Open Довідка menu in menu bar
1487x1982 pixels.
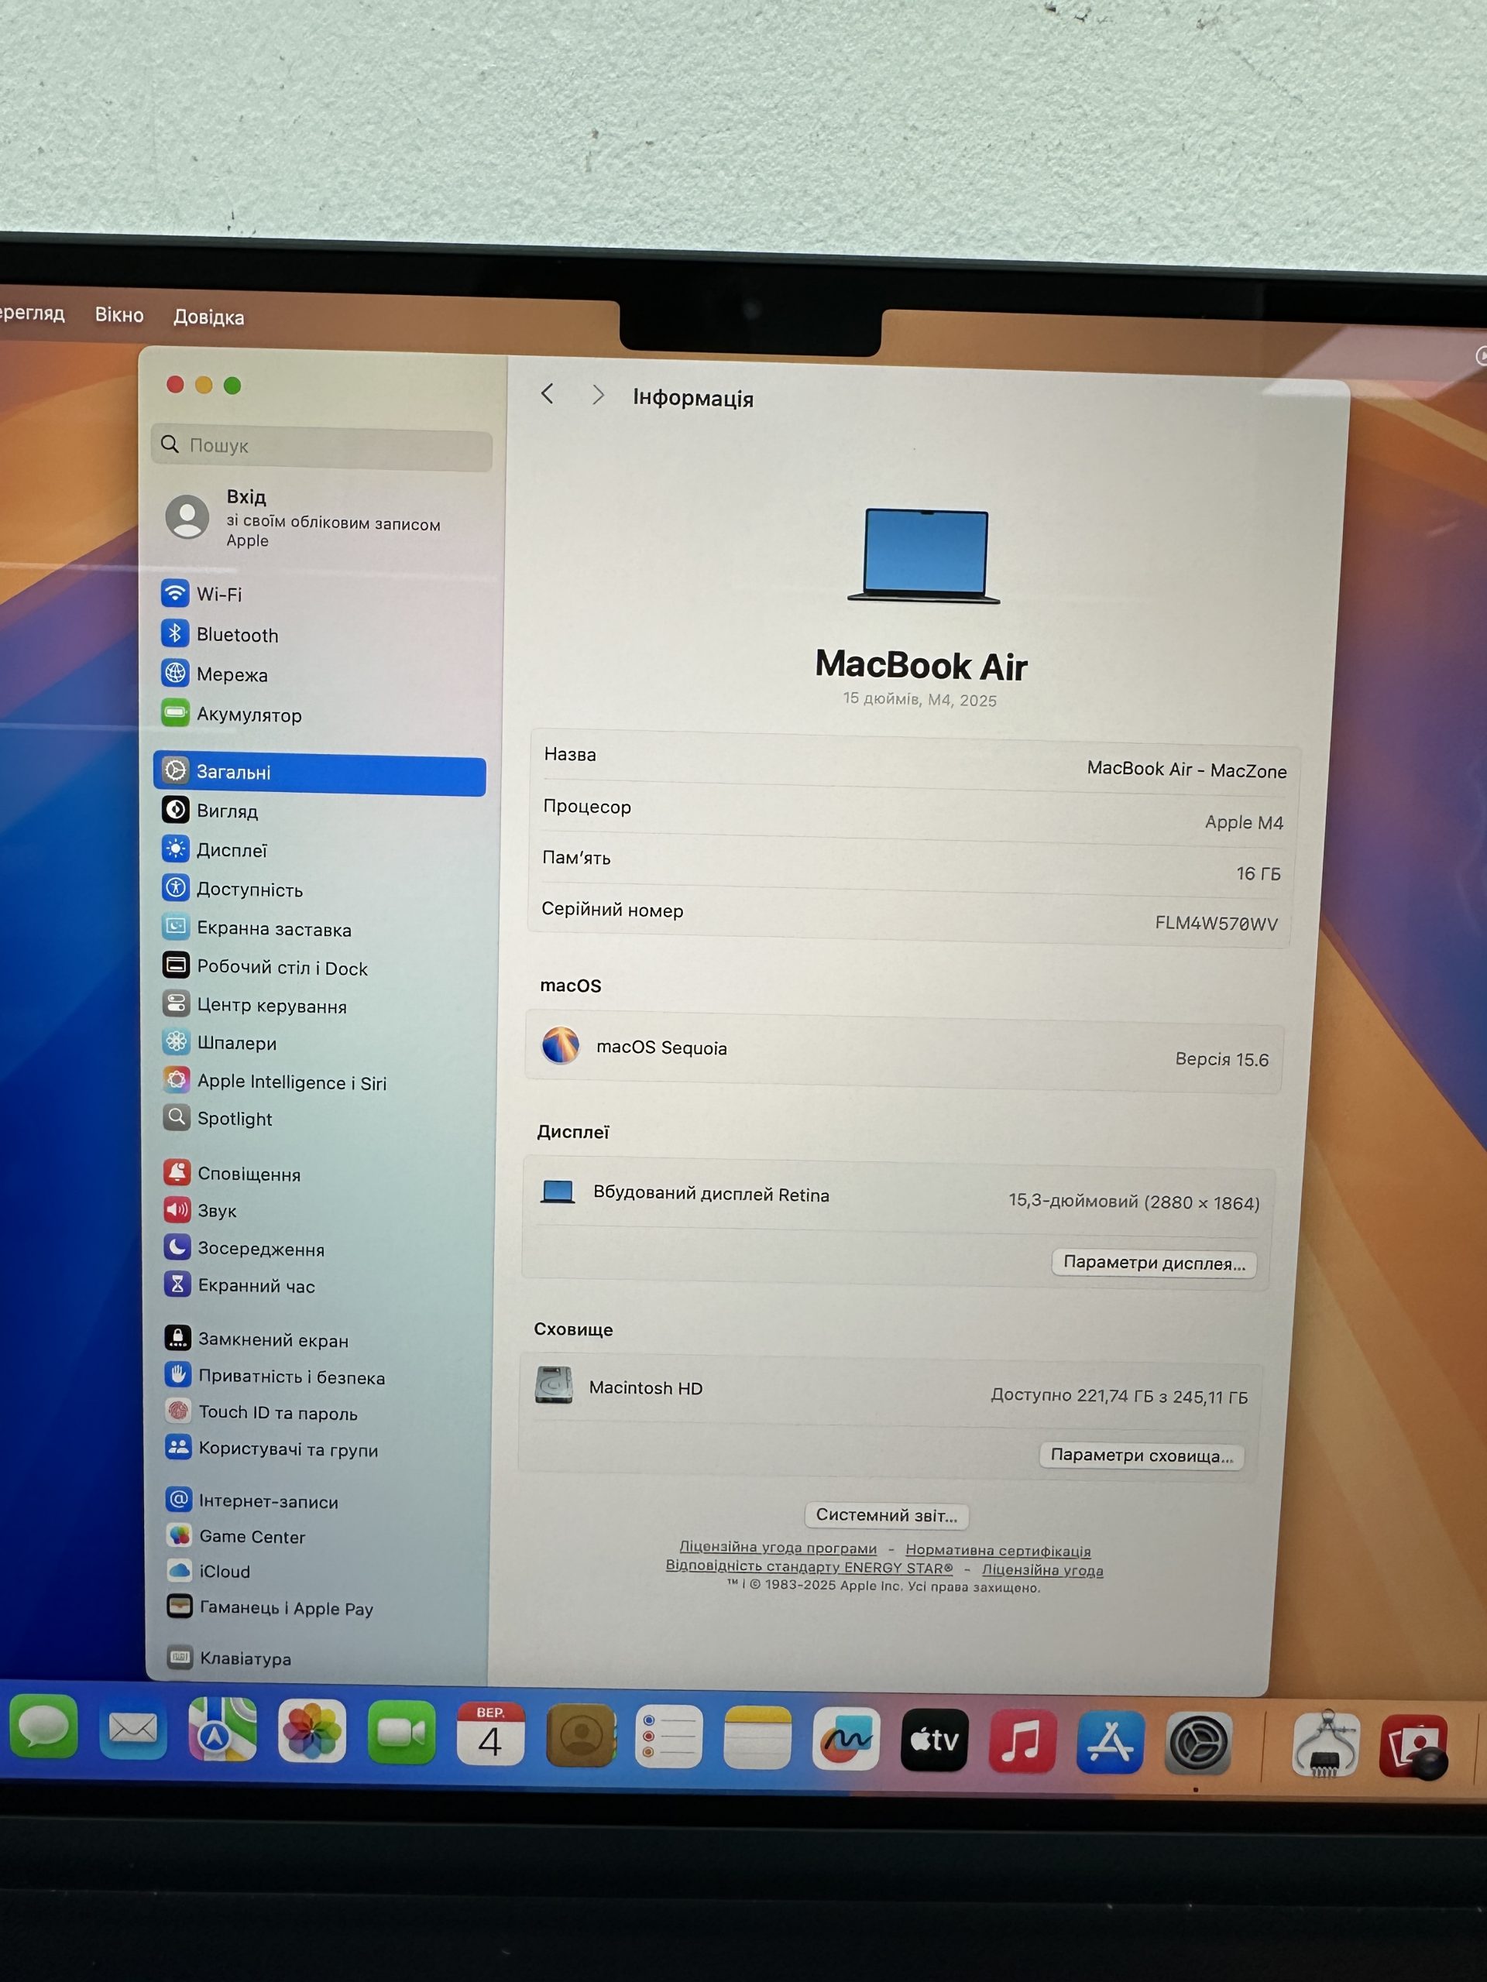point(209,317)
